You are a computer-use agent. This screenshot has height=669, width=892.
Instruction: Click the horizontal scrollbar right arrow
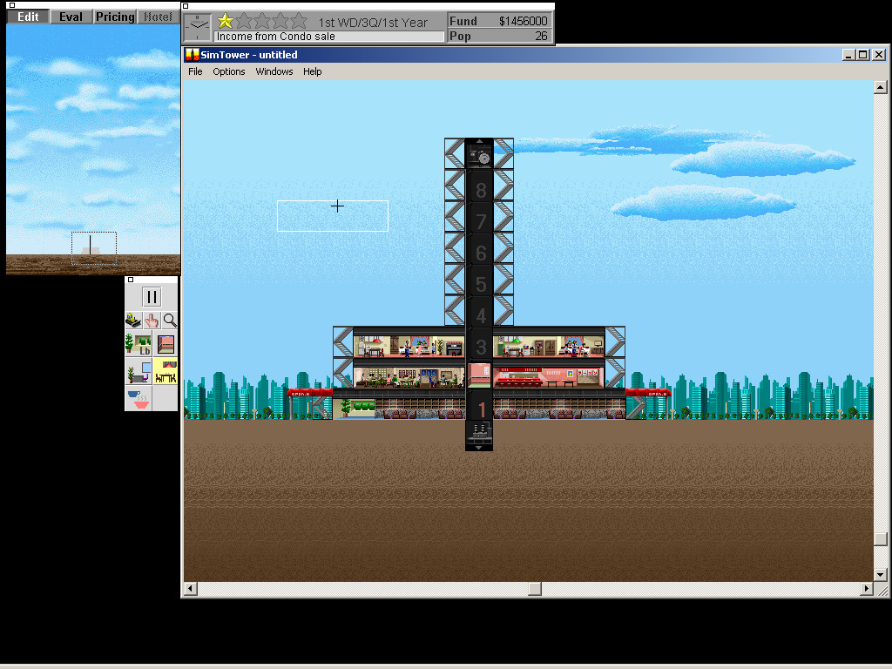(x=867, y=589)
